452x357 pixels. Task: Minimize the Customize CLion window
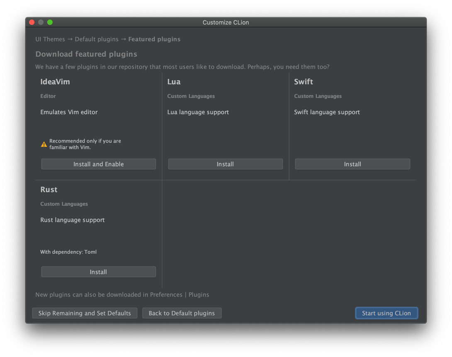pos(41,22)
